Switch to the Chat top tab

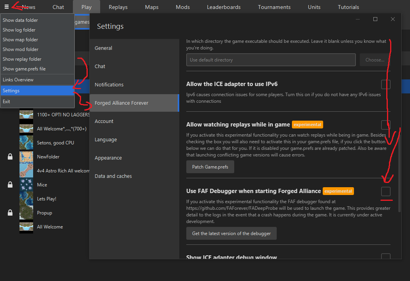pyautogui.click(x=58, y=7)
